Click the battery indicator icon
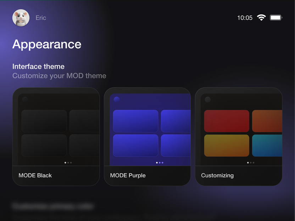 [276, 17]
